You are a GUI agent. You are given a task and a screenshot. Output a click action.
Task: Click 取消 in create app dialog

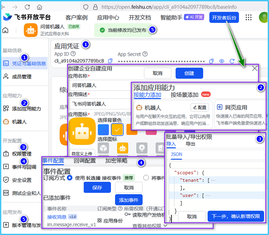pos(158,73)
